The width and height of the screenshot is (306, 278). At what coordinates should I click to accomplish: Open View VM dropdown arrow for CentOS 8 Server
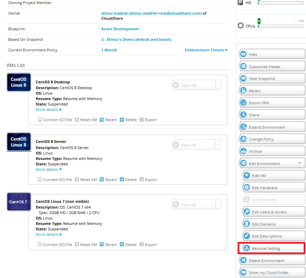(219, 145)
